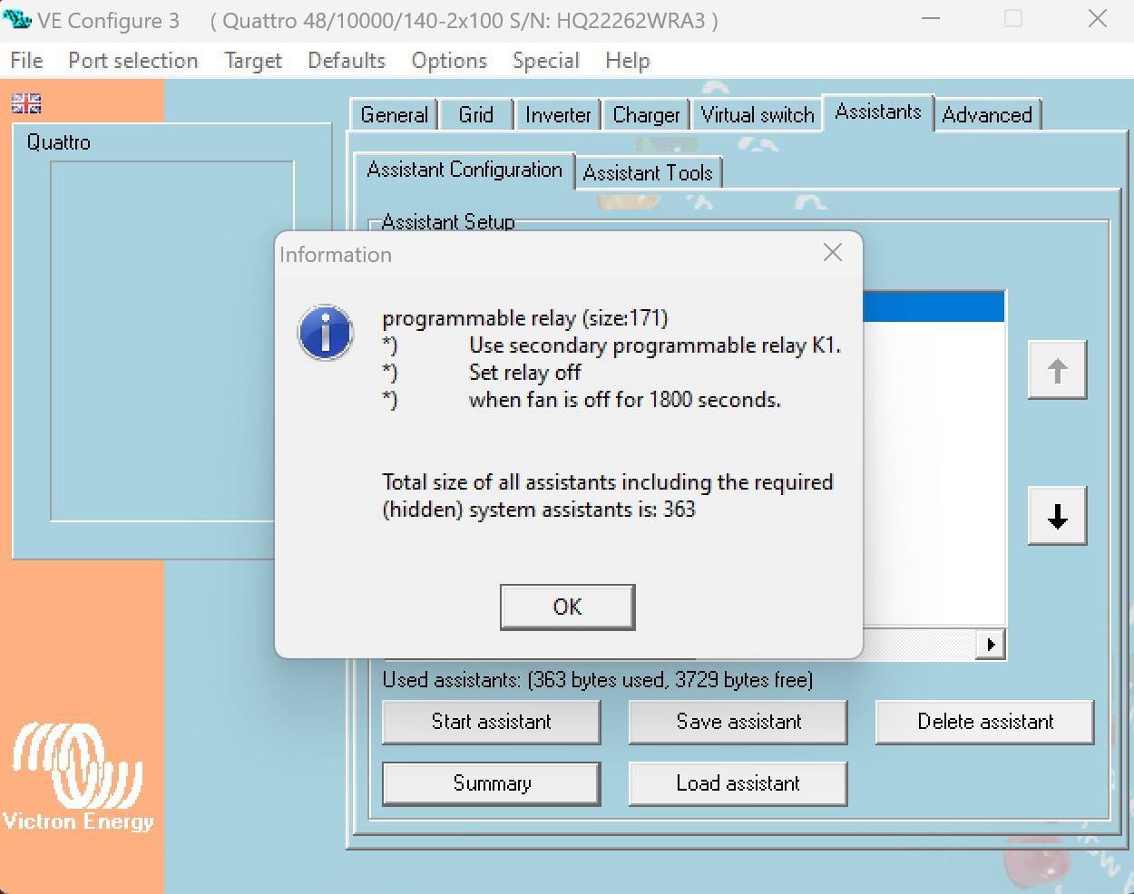1134x894 pixels.
Task: Confirm the dialog with OK
Action: [x=567, y=607]
